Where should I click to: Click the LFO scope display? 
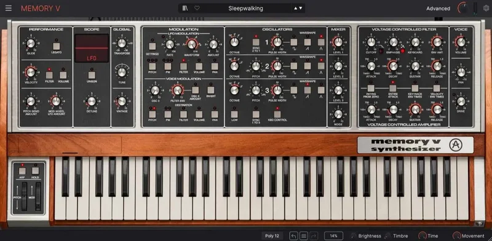pos(92,49)
